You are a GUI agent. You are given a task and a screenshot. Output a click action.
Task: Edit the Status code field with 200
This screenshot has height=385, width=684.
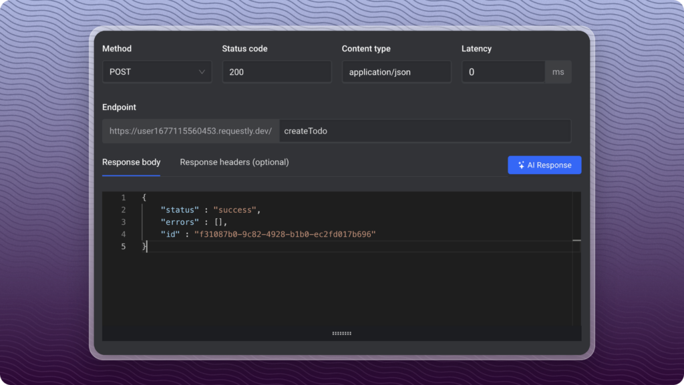tap(277, 72)
